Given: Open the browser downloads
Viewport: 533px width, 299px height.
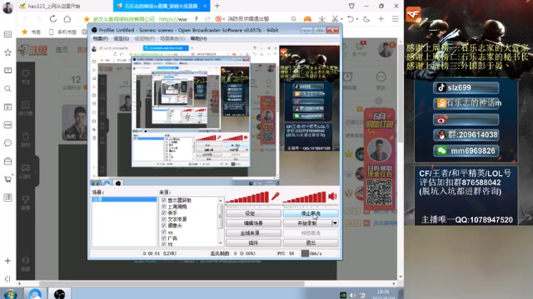Looking at the screenshot, I should point(321,19).
